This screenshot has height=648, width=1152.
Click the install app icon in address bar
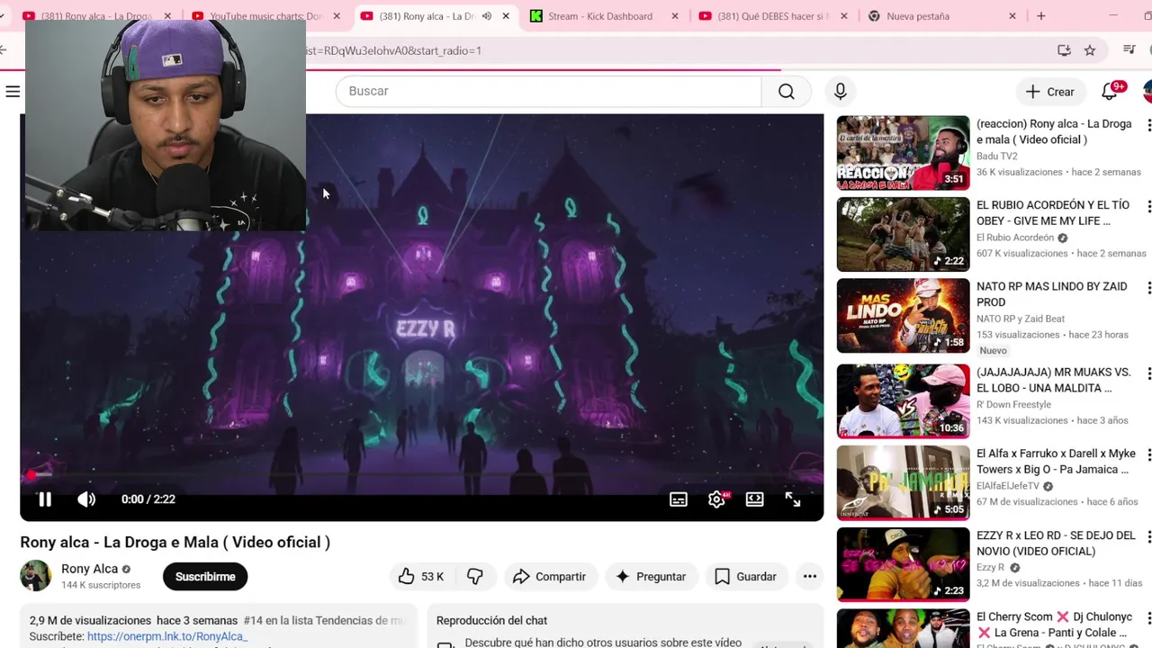(x=1064, y=50)
